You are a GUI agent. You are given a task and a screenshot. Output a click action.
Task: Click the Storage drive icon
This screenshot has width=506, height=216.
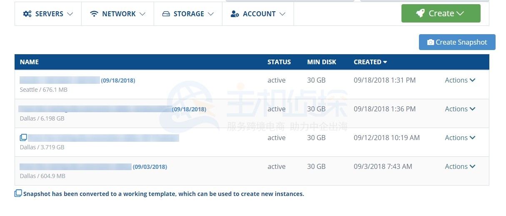tap(166, 14)
